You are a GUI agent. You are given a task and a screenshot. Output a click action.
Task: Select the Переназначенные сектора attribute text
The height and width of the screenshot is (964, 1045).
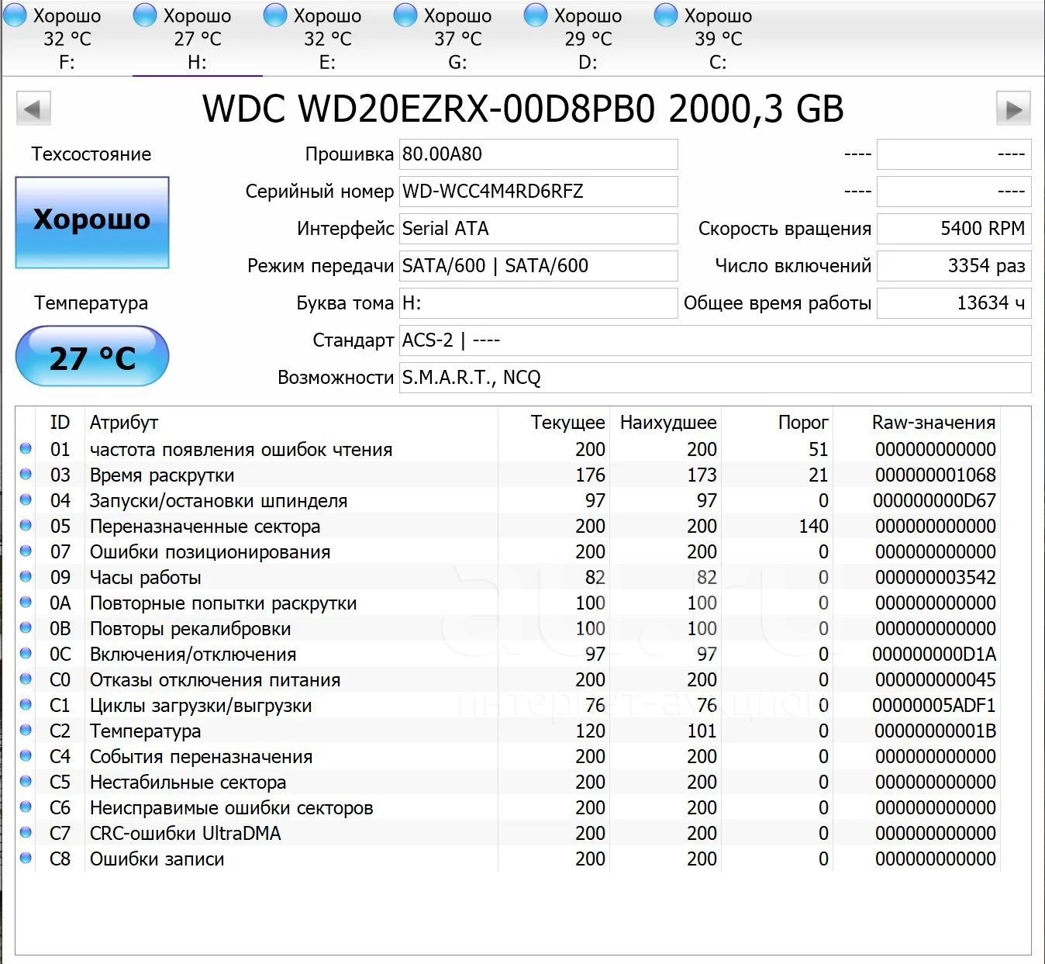click(x=205, y=527)
